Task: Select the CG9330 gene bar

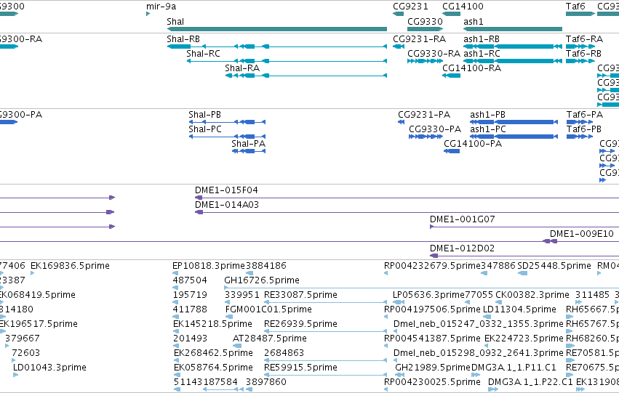Action: pos(426,29)
